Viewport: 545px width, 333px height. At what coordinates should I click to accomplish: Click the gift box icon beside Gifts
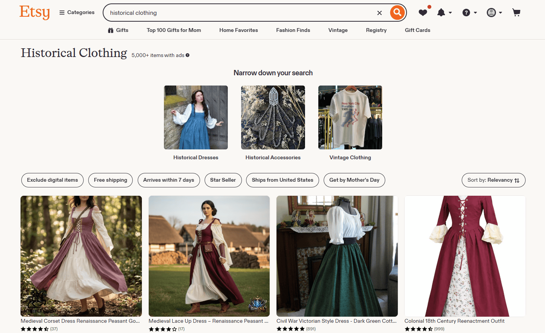pos(110,30)
